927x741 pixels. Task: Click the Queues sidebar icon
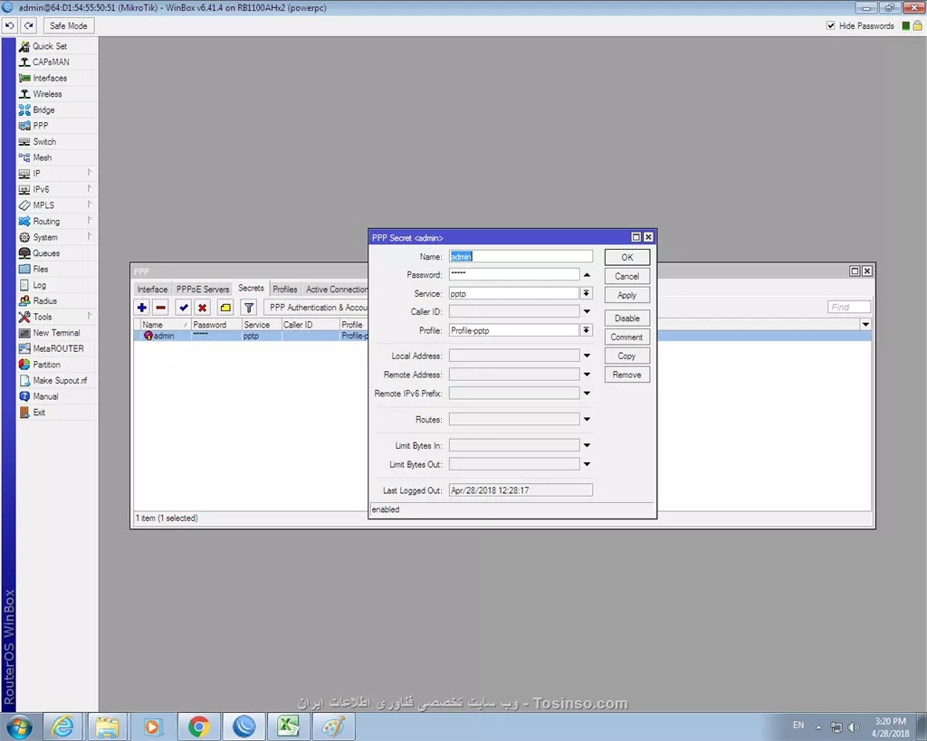click(x=24, y=253)
